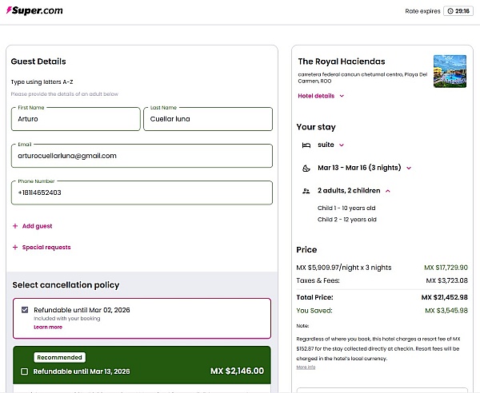Expand the suite room type details

[x=331, y=145]
